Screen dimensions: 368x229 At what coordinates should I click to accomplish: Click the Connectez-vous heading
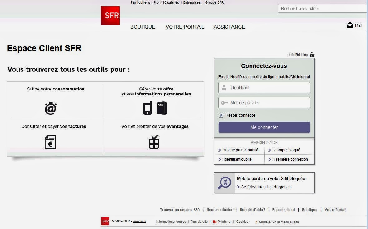point(264,66)
